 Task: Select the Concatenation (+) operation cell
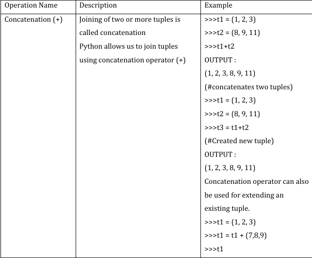point(34,19)
